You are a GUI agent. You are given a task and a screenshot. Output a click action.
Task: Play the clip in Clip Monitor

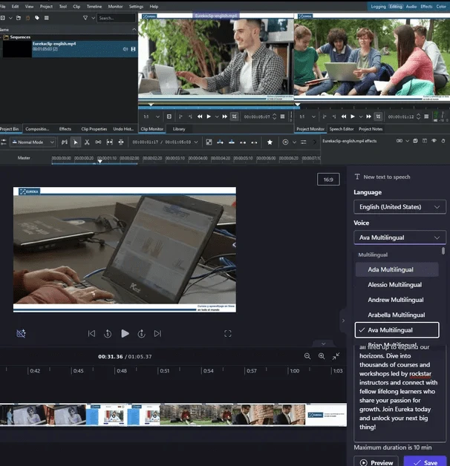(x=209, y=116)
